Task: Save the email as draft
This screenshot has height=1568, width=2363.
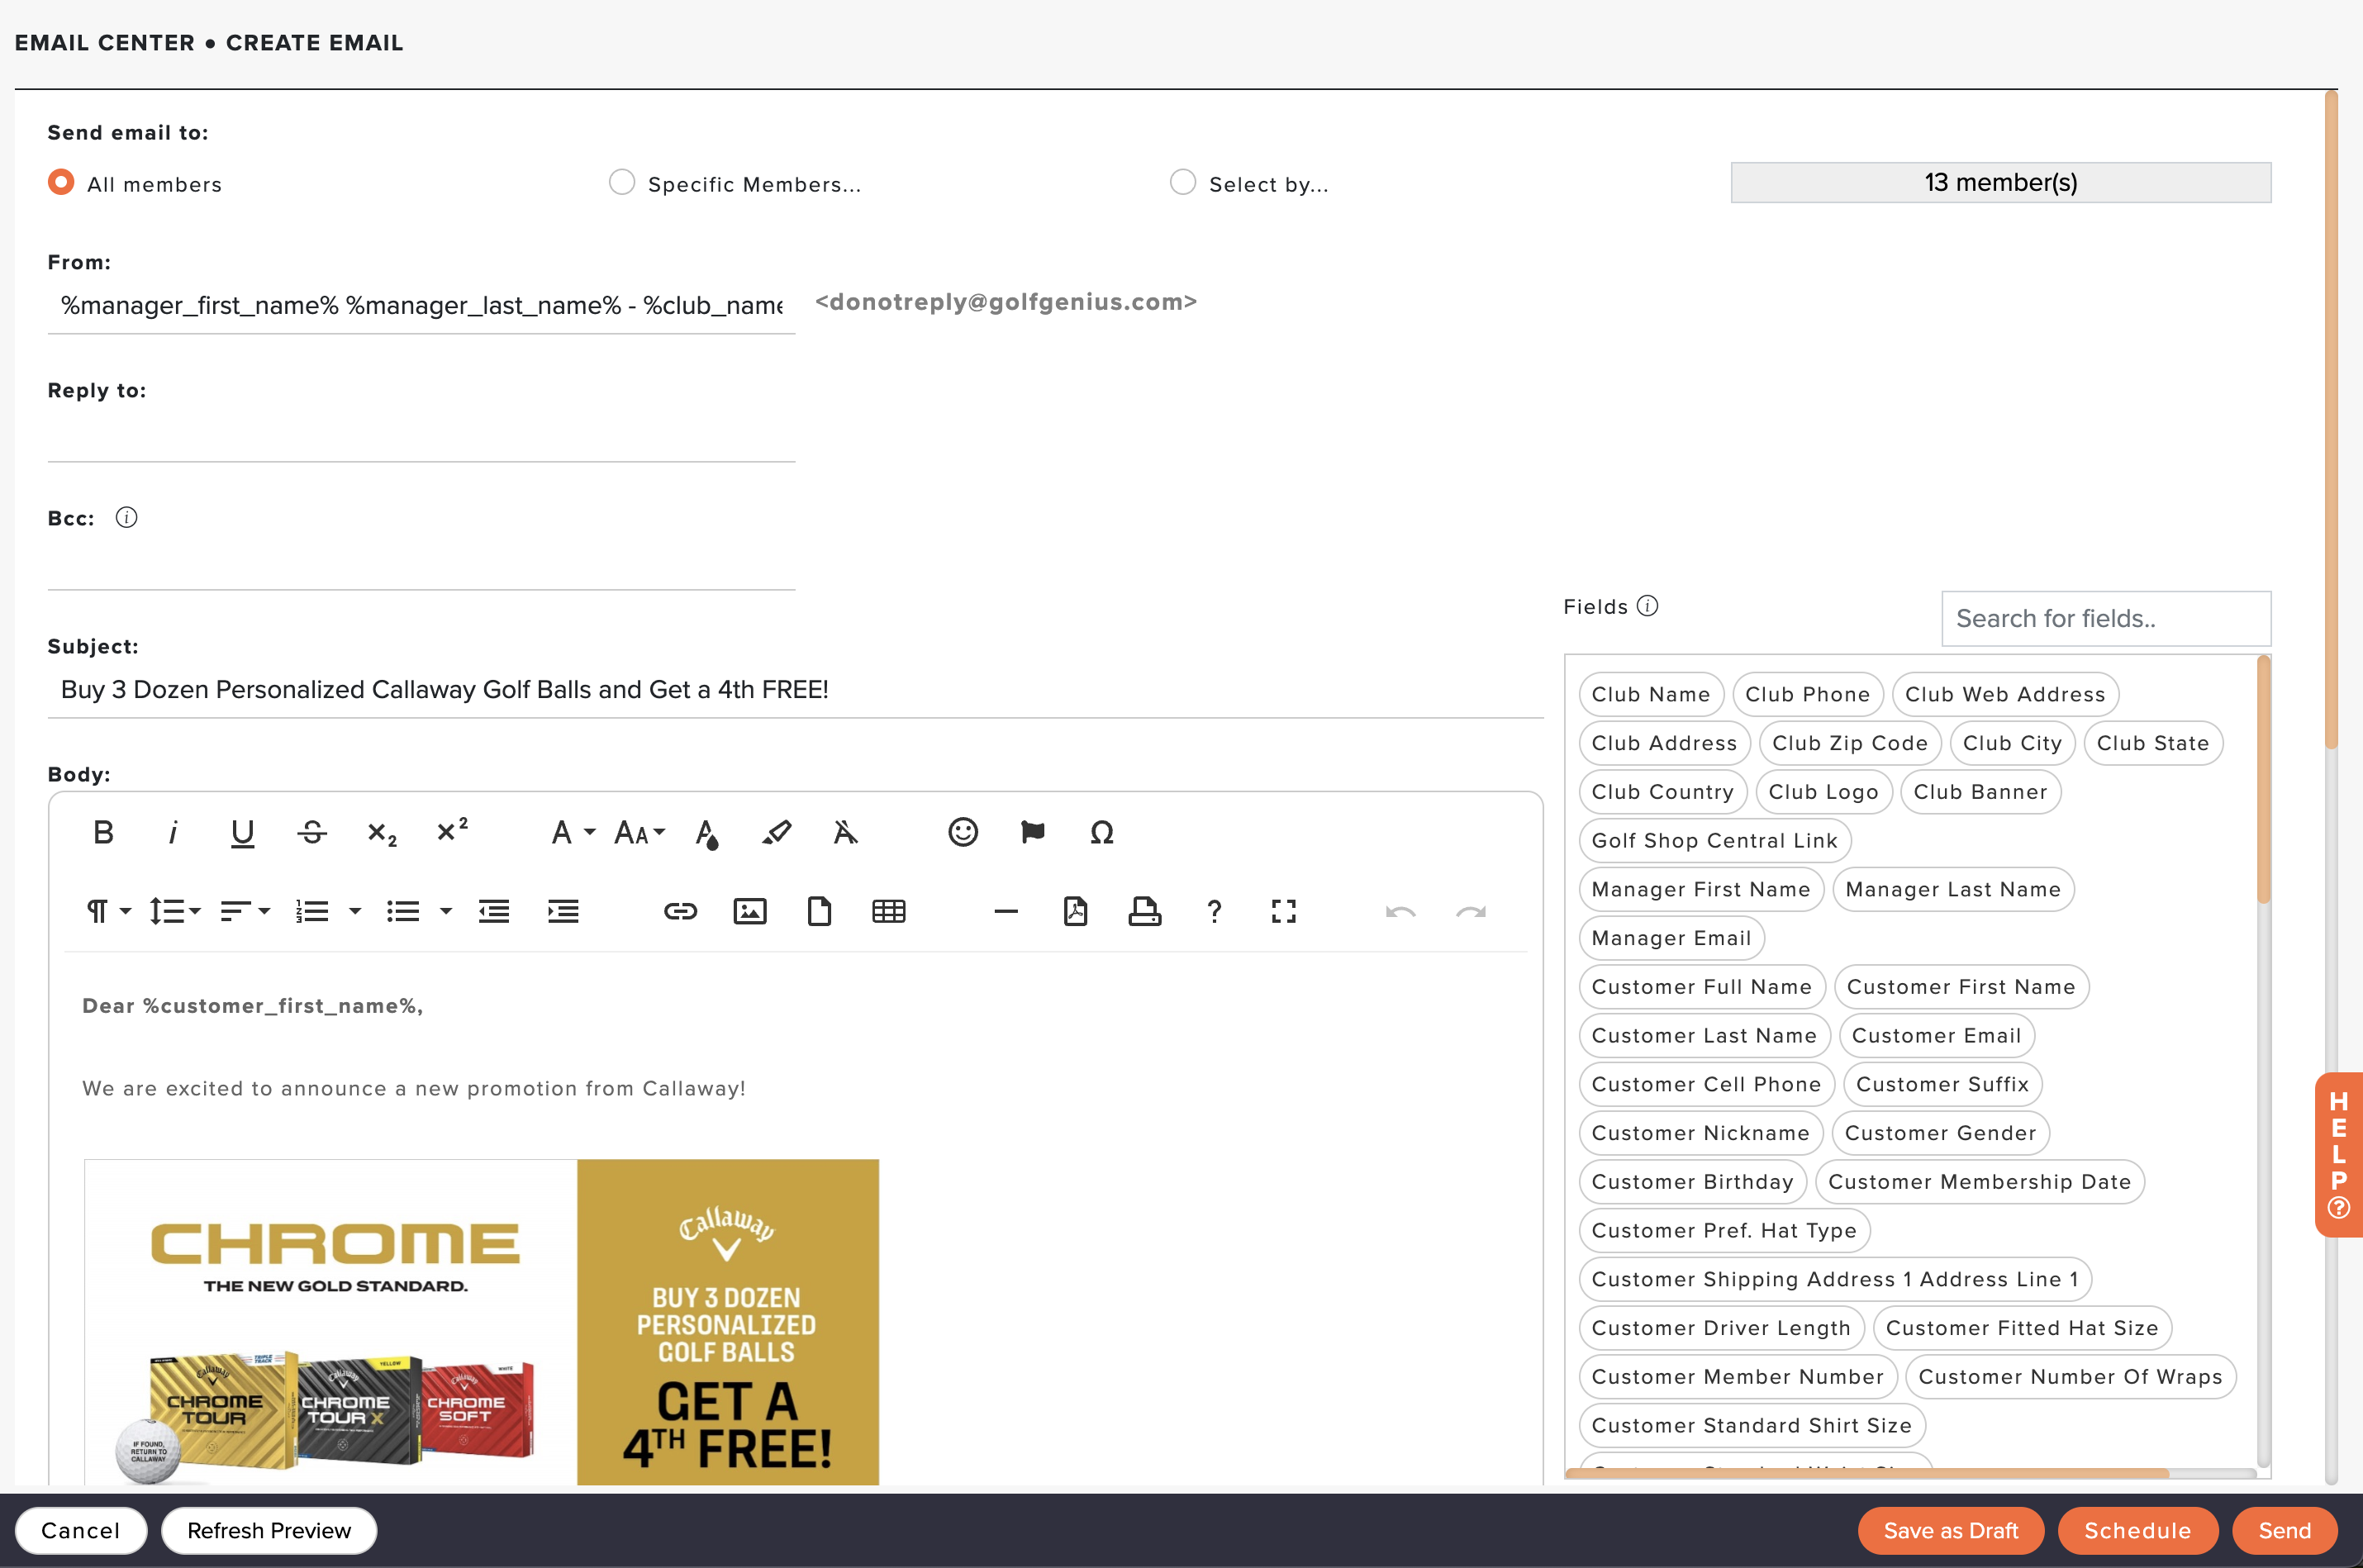Action: click(x=1951, y=1530)
